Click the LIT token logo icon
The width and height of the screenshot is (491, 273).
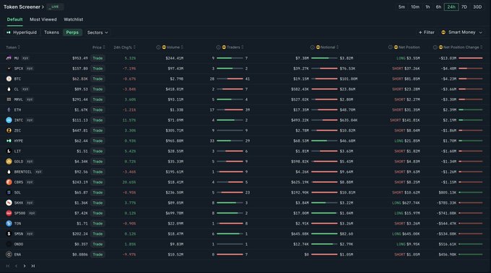pos(9,151)
